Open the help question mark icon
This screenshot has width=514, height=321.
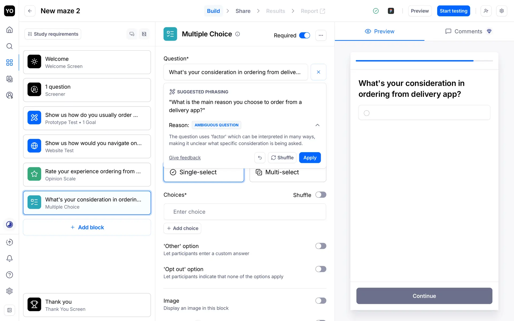(9, 275)
